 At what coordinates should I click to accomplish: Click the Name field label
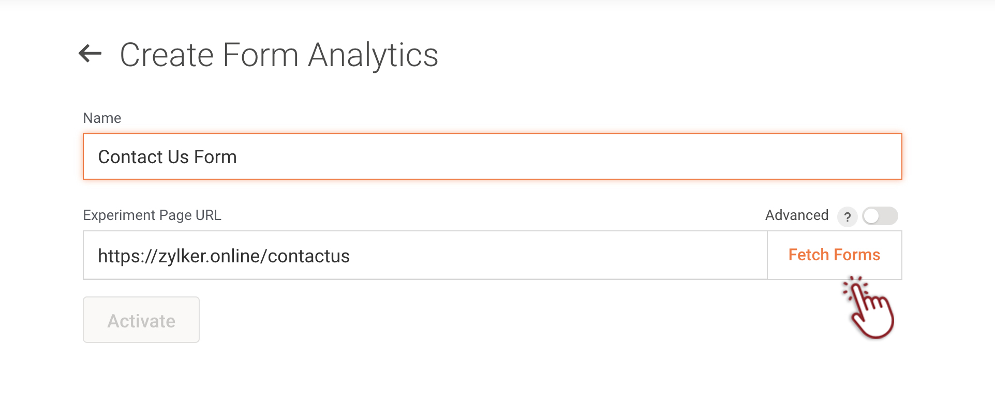[102, 118]
